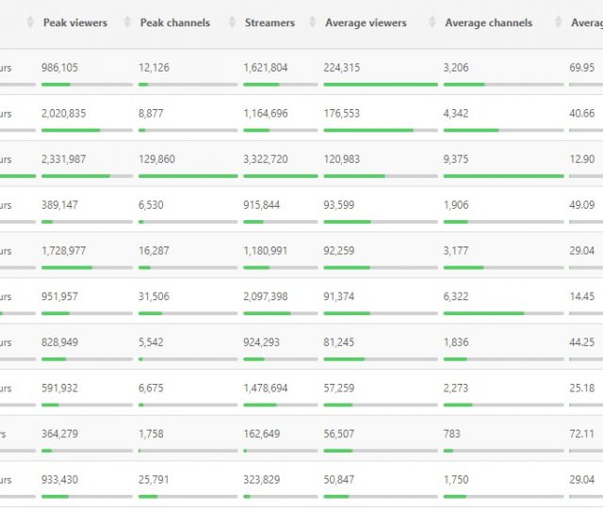Viewport: 603px width, 508px height.
Task: Click the average channels bar under 9,375
Action: 503,176
